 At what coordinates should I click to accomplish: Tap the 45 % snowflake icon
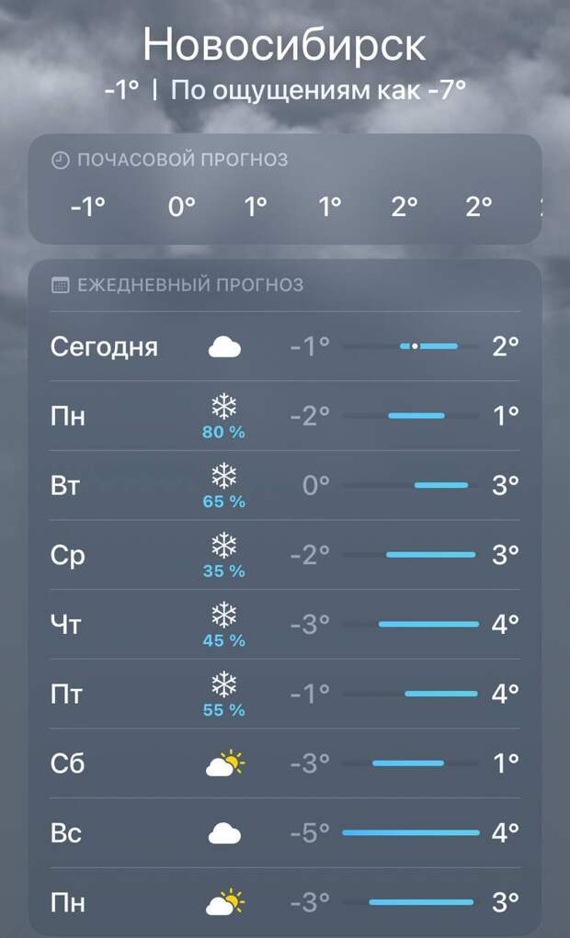pos(224,614)
